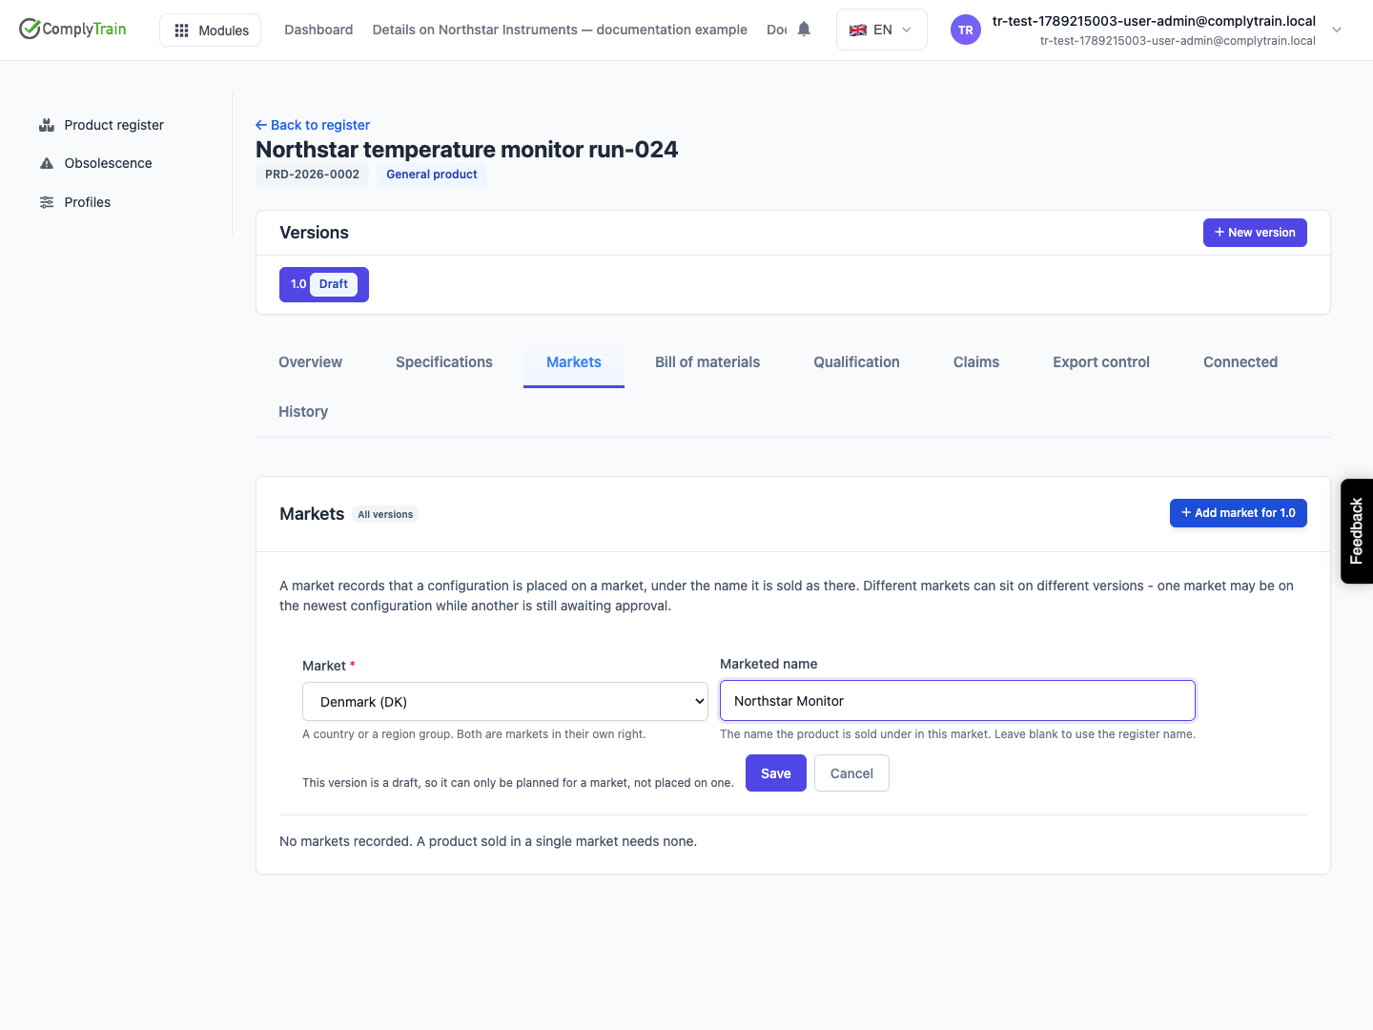Open the History tab
This screenshot has width=1373, height=1030.
point(303,412)
